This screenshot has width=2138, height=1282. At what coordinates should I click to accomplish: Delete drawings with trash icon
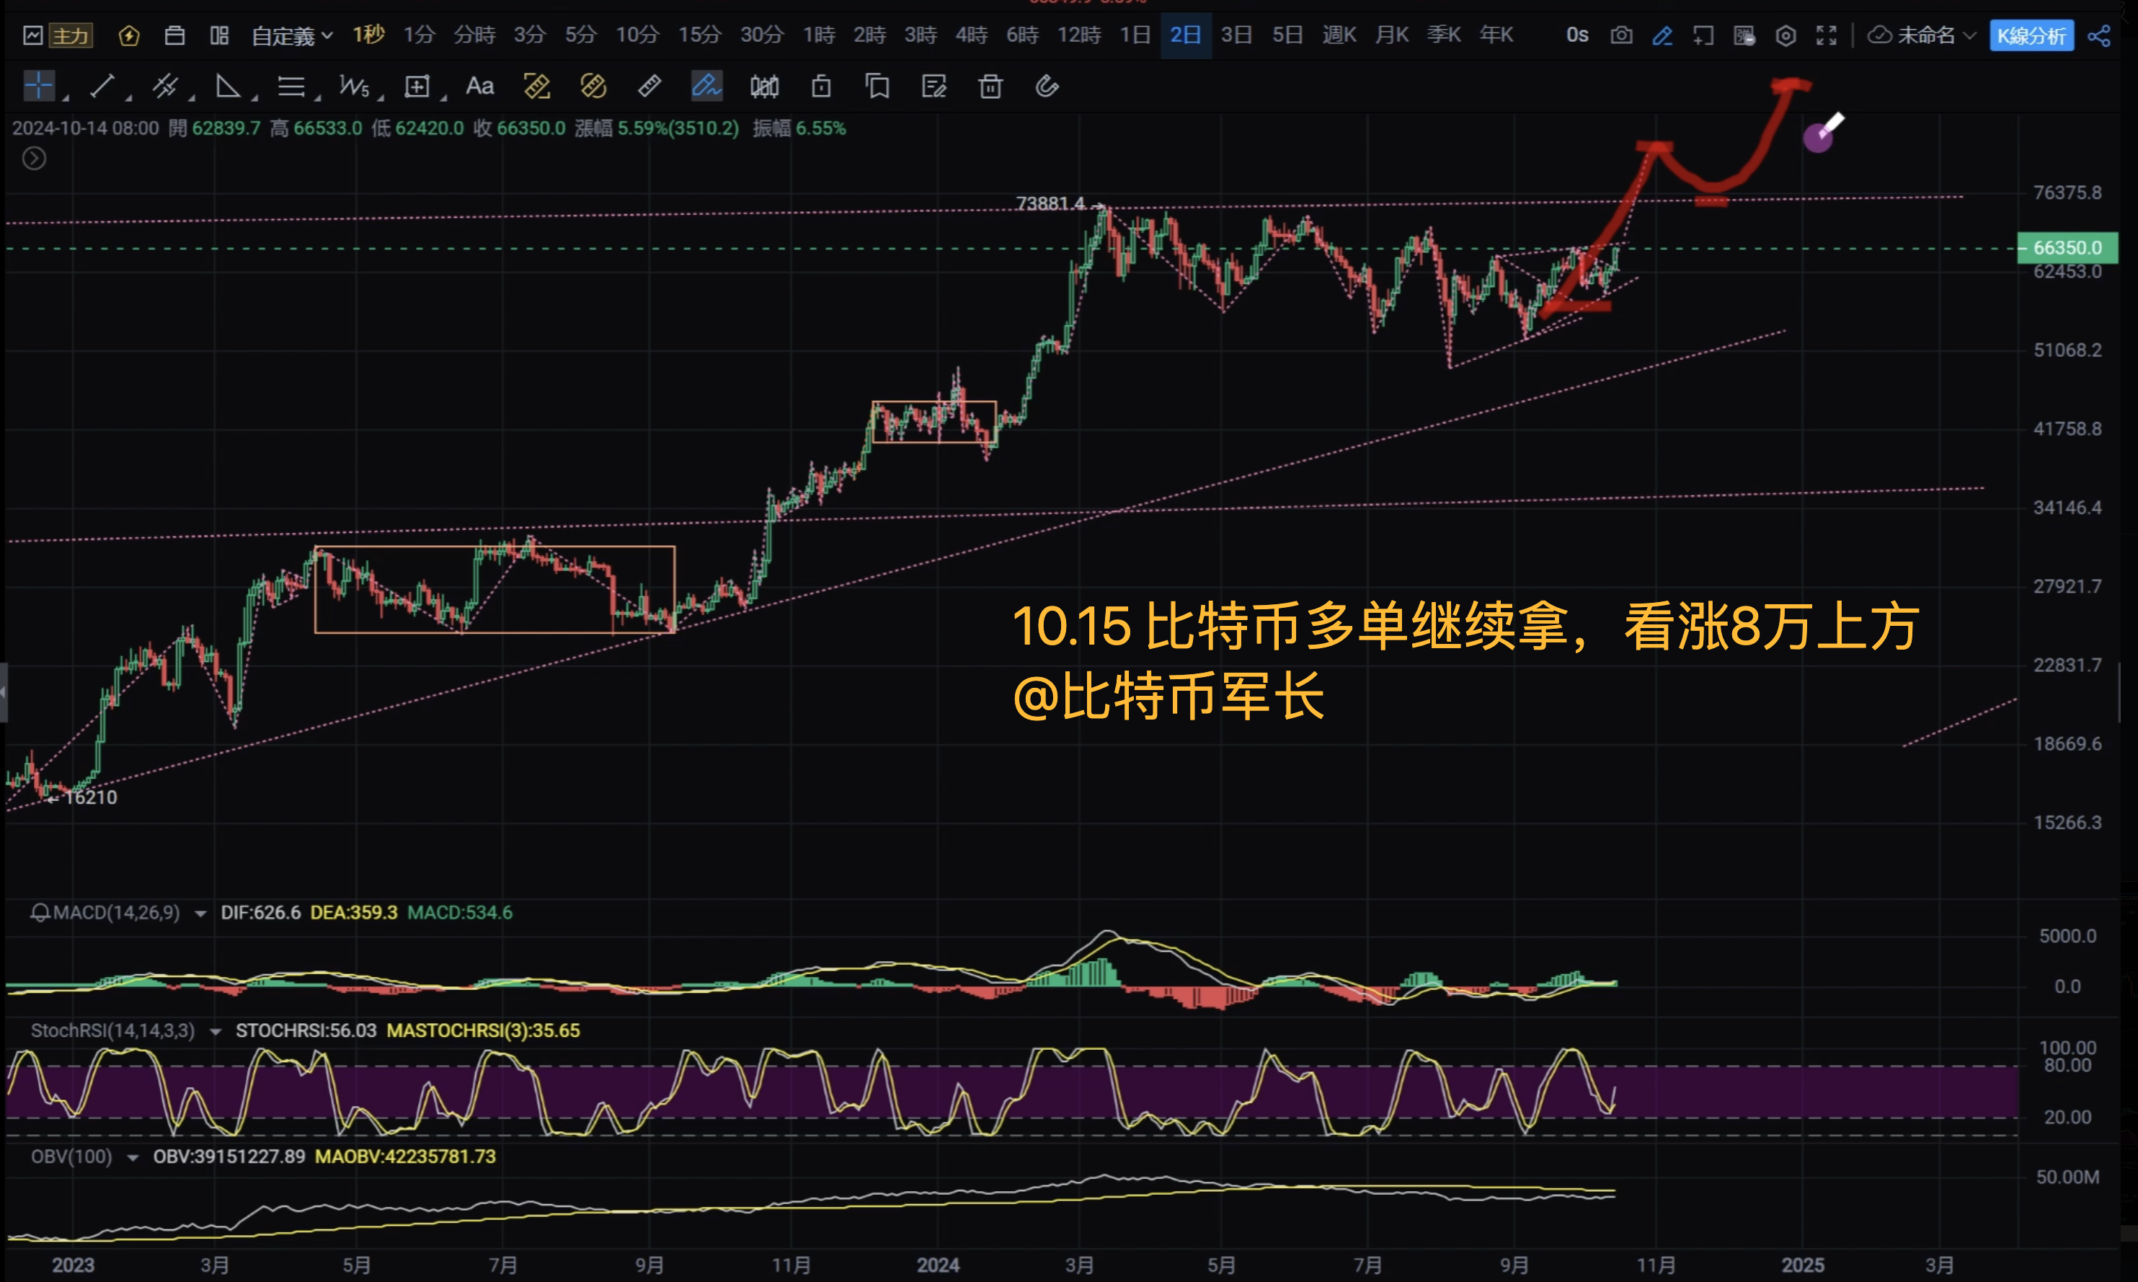pyautogui.click(x=990, y=86)
